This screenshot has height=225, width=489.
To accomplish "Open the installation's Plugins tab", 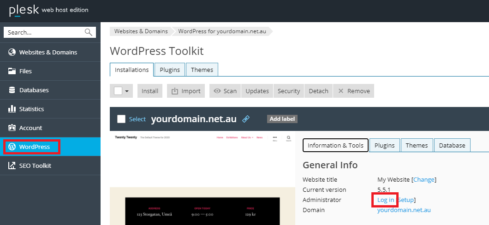I will [x=385, y=146].
